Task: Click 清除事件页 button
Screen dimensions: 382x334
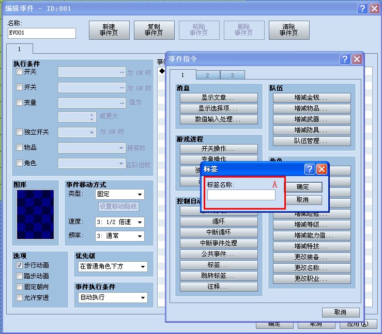Action: tap(289, 30)
